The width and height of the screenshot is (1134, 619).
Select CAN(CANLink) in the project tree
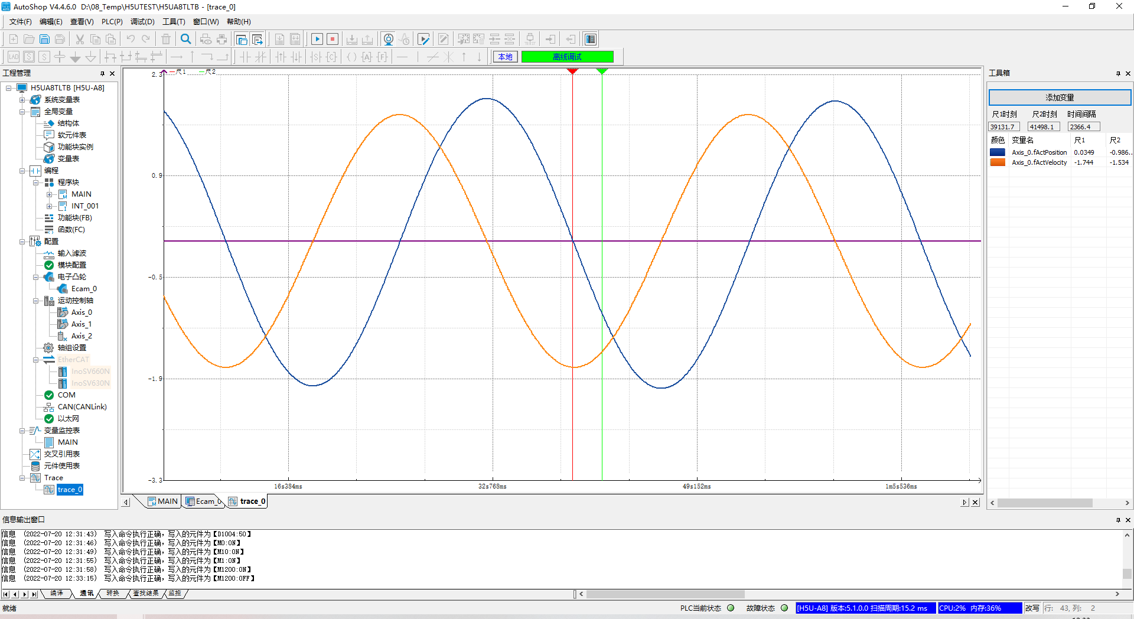82,407
